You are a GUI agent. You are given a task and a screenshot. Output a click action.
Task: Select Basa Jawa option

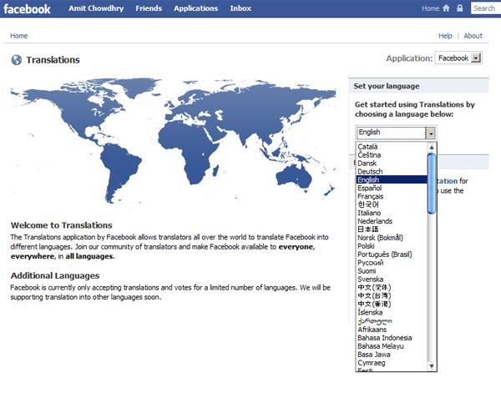click(392, 355)
